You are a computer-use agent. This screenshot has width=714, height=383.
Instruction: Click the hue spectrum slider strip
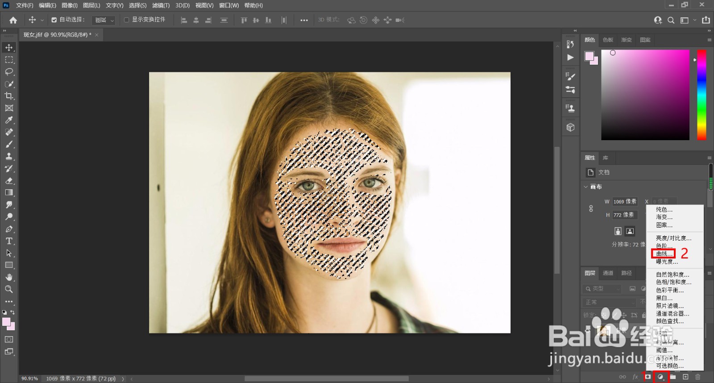702,95
